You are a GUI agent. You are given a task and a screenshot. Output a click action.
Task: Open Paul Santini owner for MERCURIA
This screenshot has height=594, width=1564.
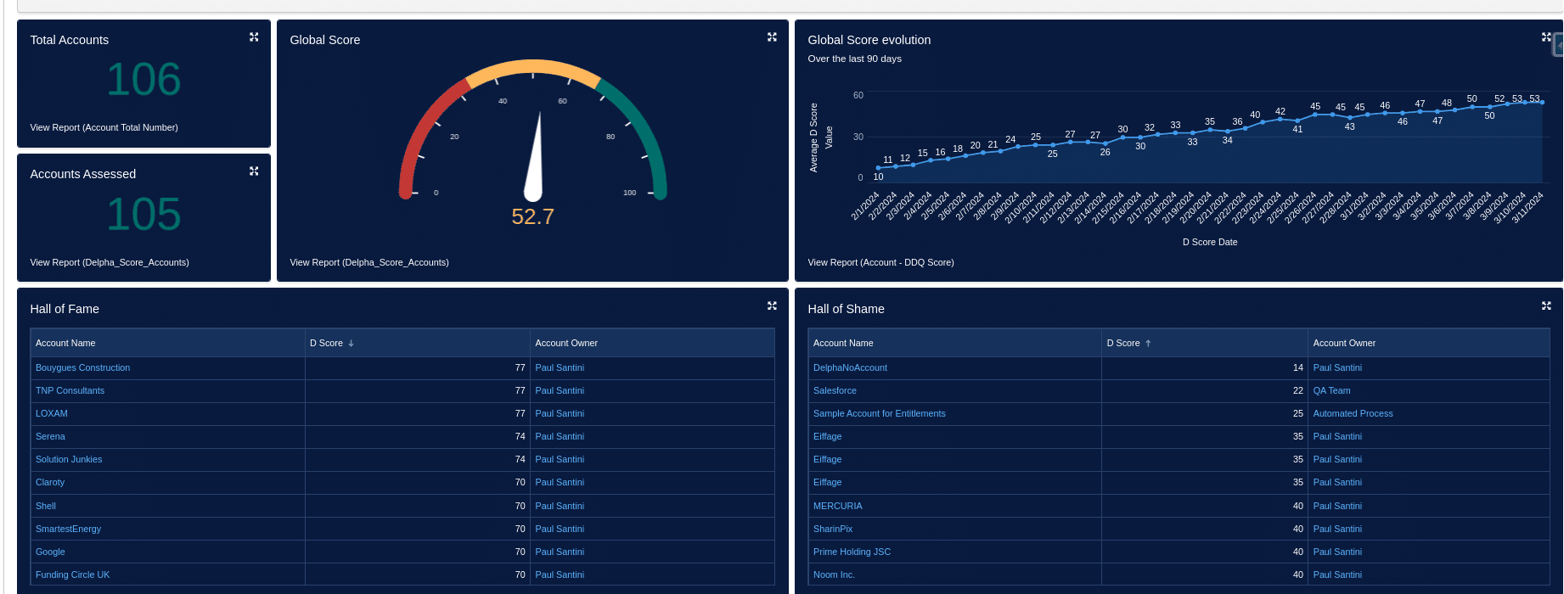(x=1337, y=506)
